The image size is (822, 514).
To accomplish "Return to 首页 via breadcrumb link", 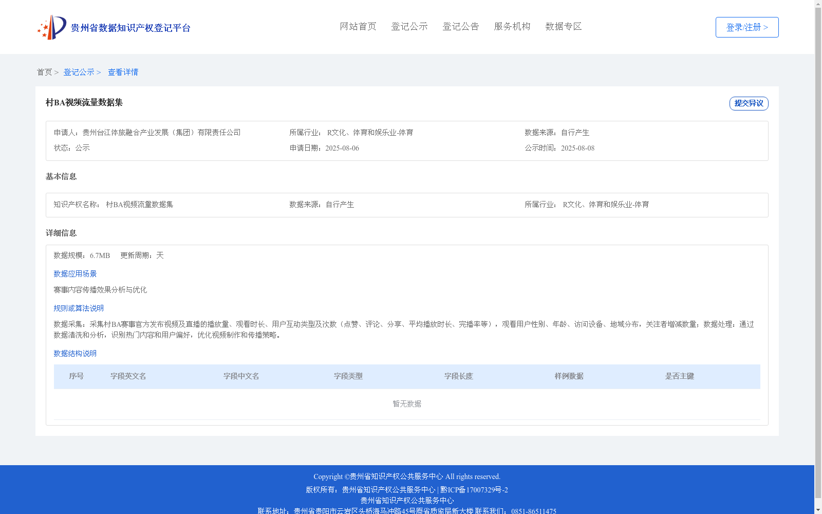I will (44, 72).
